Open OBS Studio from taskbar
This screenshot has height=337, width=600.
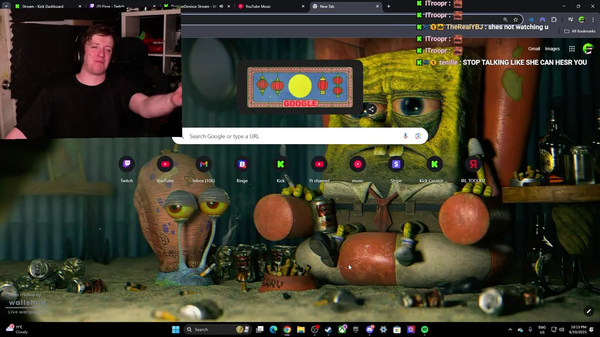pyautogui.click(x=315, y=330)
